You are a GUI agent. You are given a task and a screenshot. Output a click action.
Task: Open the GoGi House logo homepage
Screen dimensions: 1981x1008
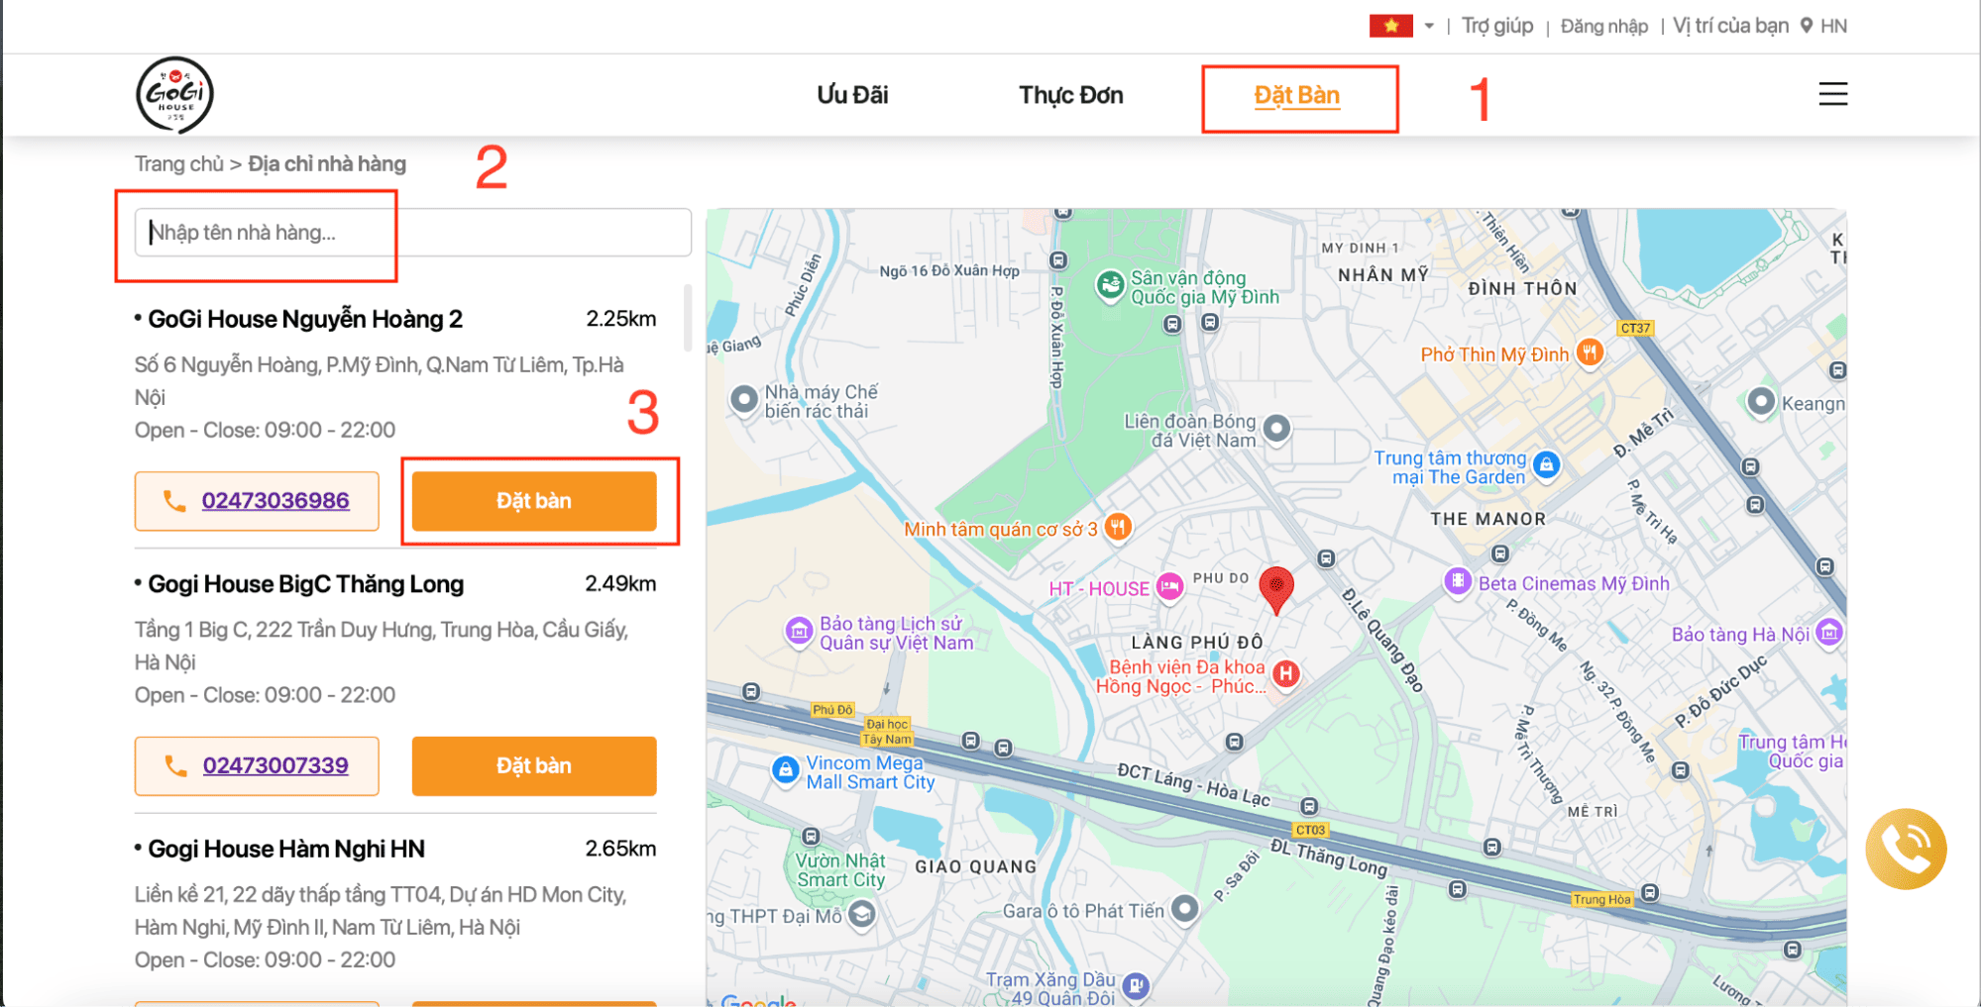coord(174,95)
